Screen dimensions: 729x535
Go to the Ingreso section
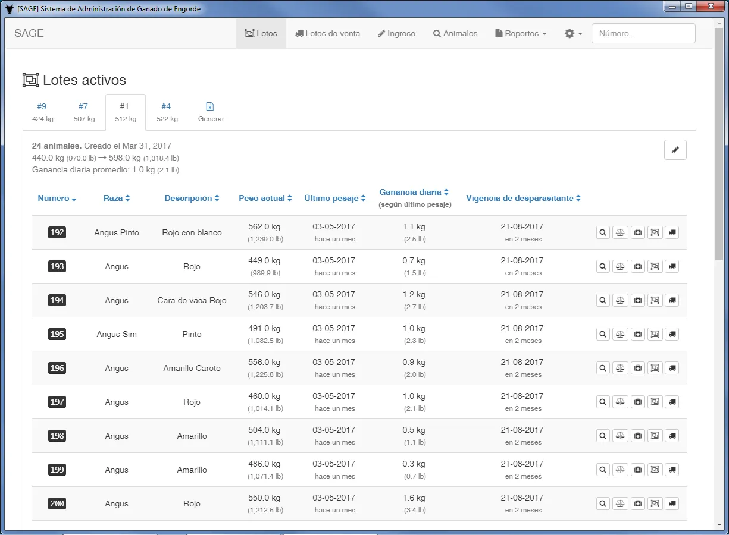tap(396, 34)
